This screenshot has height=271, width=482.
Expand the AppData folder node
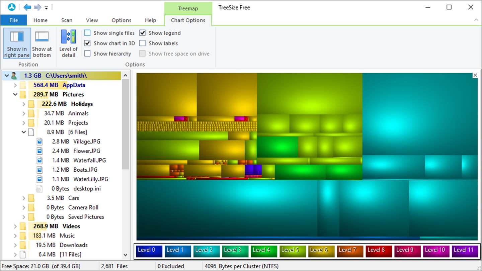point(15,85)
